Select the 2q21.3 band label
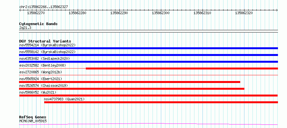This screenshot has width=287, height=128. coord(25,28)
